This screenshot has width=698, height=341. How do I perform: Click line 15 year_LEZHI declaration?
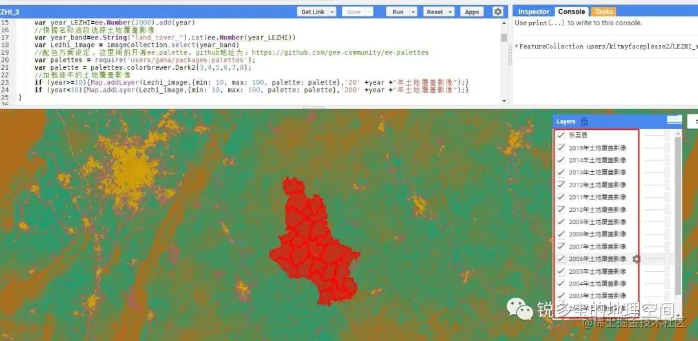click(114, 22)
